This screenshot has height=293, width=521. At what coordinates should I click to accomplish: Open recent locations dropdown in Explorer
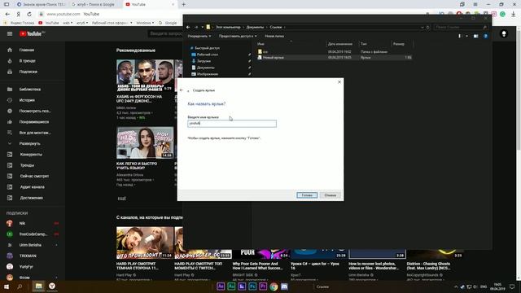coord(202,27)
